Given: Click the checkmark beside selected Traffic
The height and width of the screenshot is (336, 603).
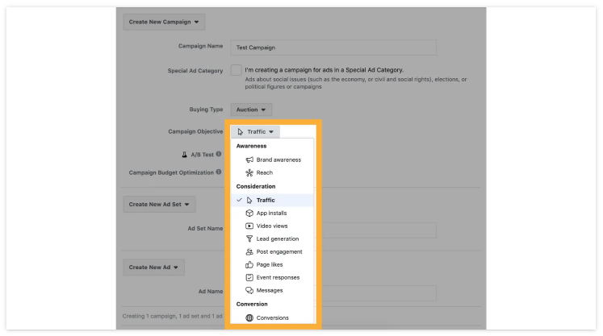Looking at the screenshot, I should [239, 200].
